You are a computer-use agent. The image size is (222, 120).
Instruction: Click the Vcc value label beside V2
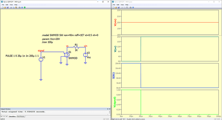coord(89,58)
